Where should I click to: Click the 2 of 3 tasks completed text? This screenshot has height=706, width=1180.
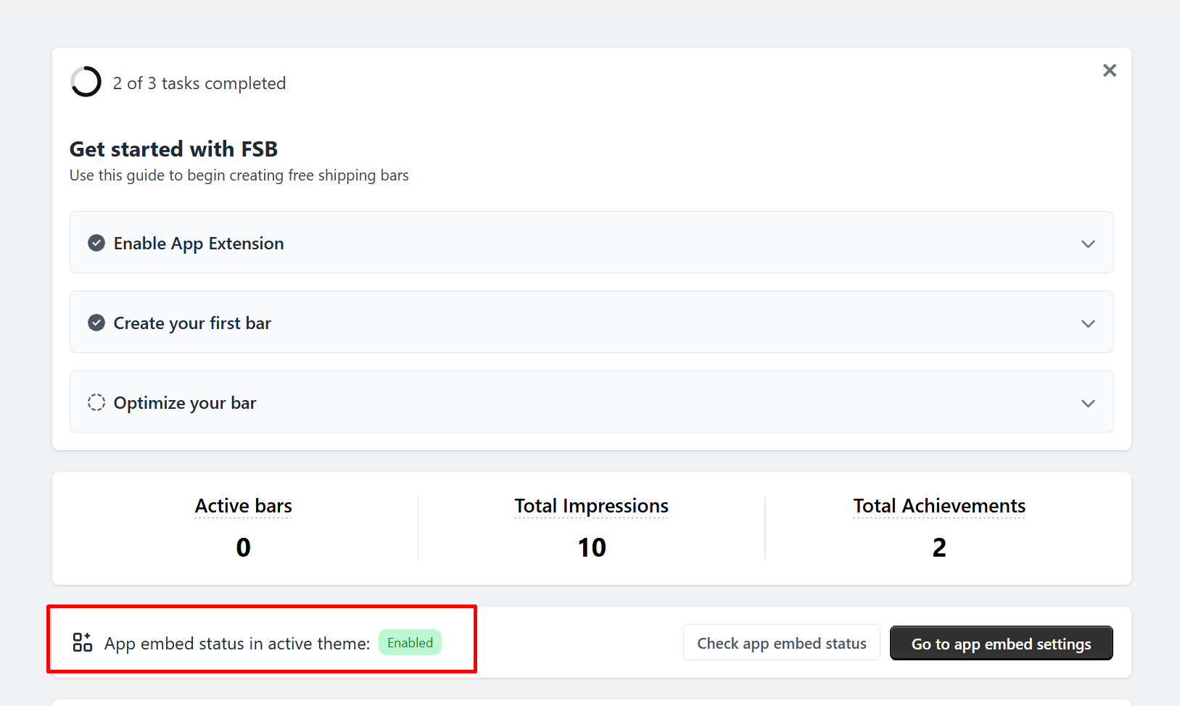(x=199, y=83)
